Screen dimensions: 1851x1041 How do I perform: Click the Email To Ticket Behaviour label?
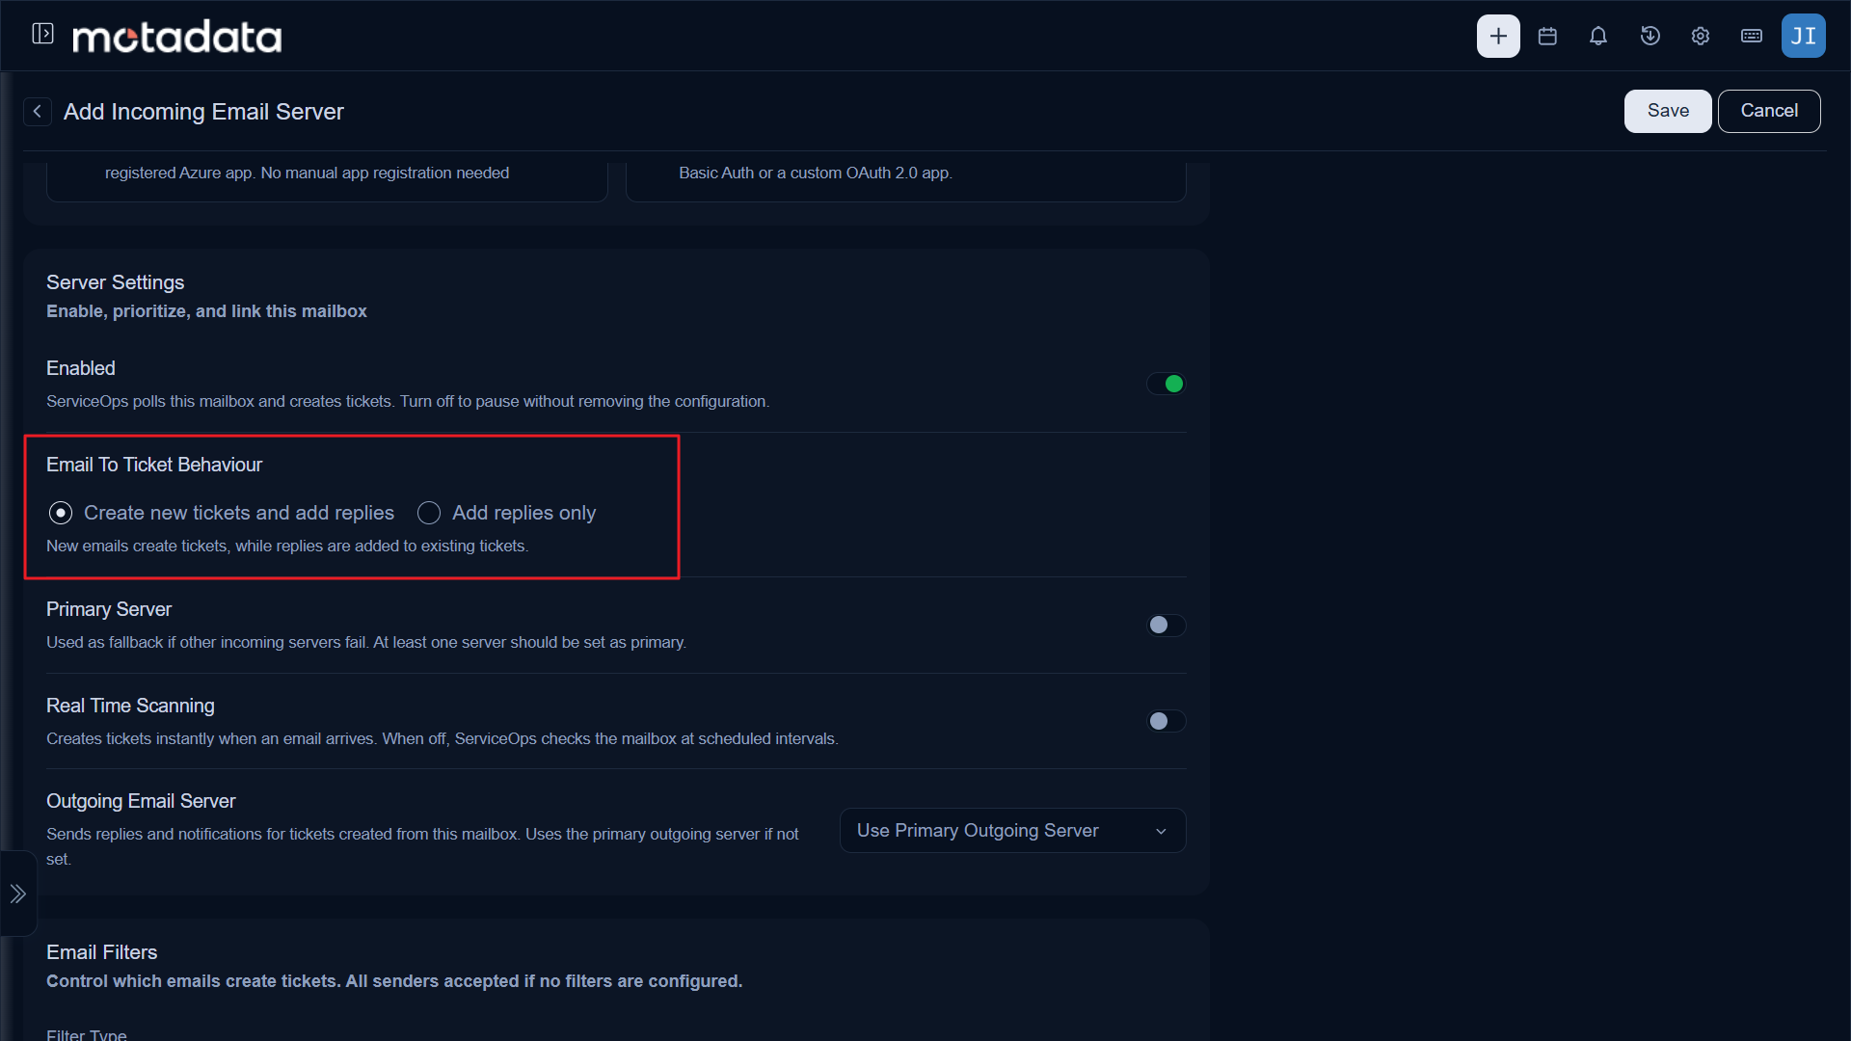tap(154, 465)
